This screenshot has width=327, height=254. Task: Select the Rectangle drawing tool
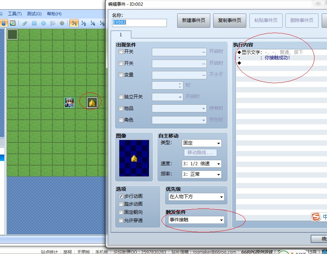click(x=34, y=23)
